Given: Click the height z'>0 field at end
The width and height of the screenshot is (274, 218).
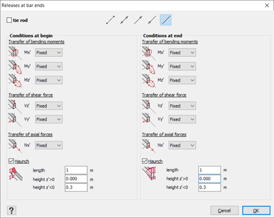Looking at the screenshot, I should click(x=209, y=179).
